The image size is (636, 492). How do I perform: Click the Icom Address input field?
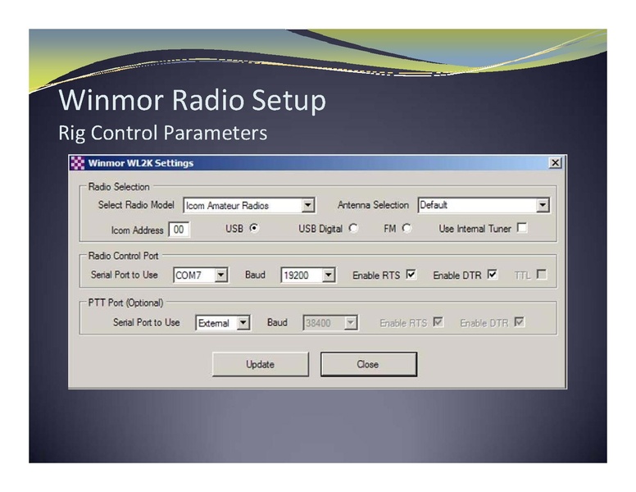pyautogui.click(x=179, y=230)
